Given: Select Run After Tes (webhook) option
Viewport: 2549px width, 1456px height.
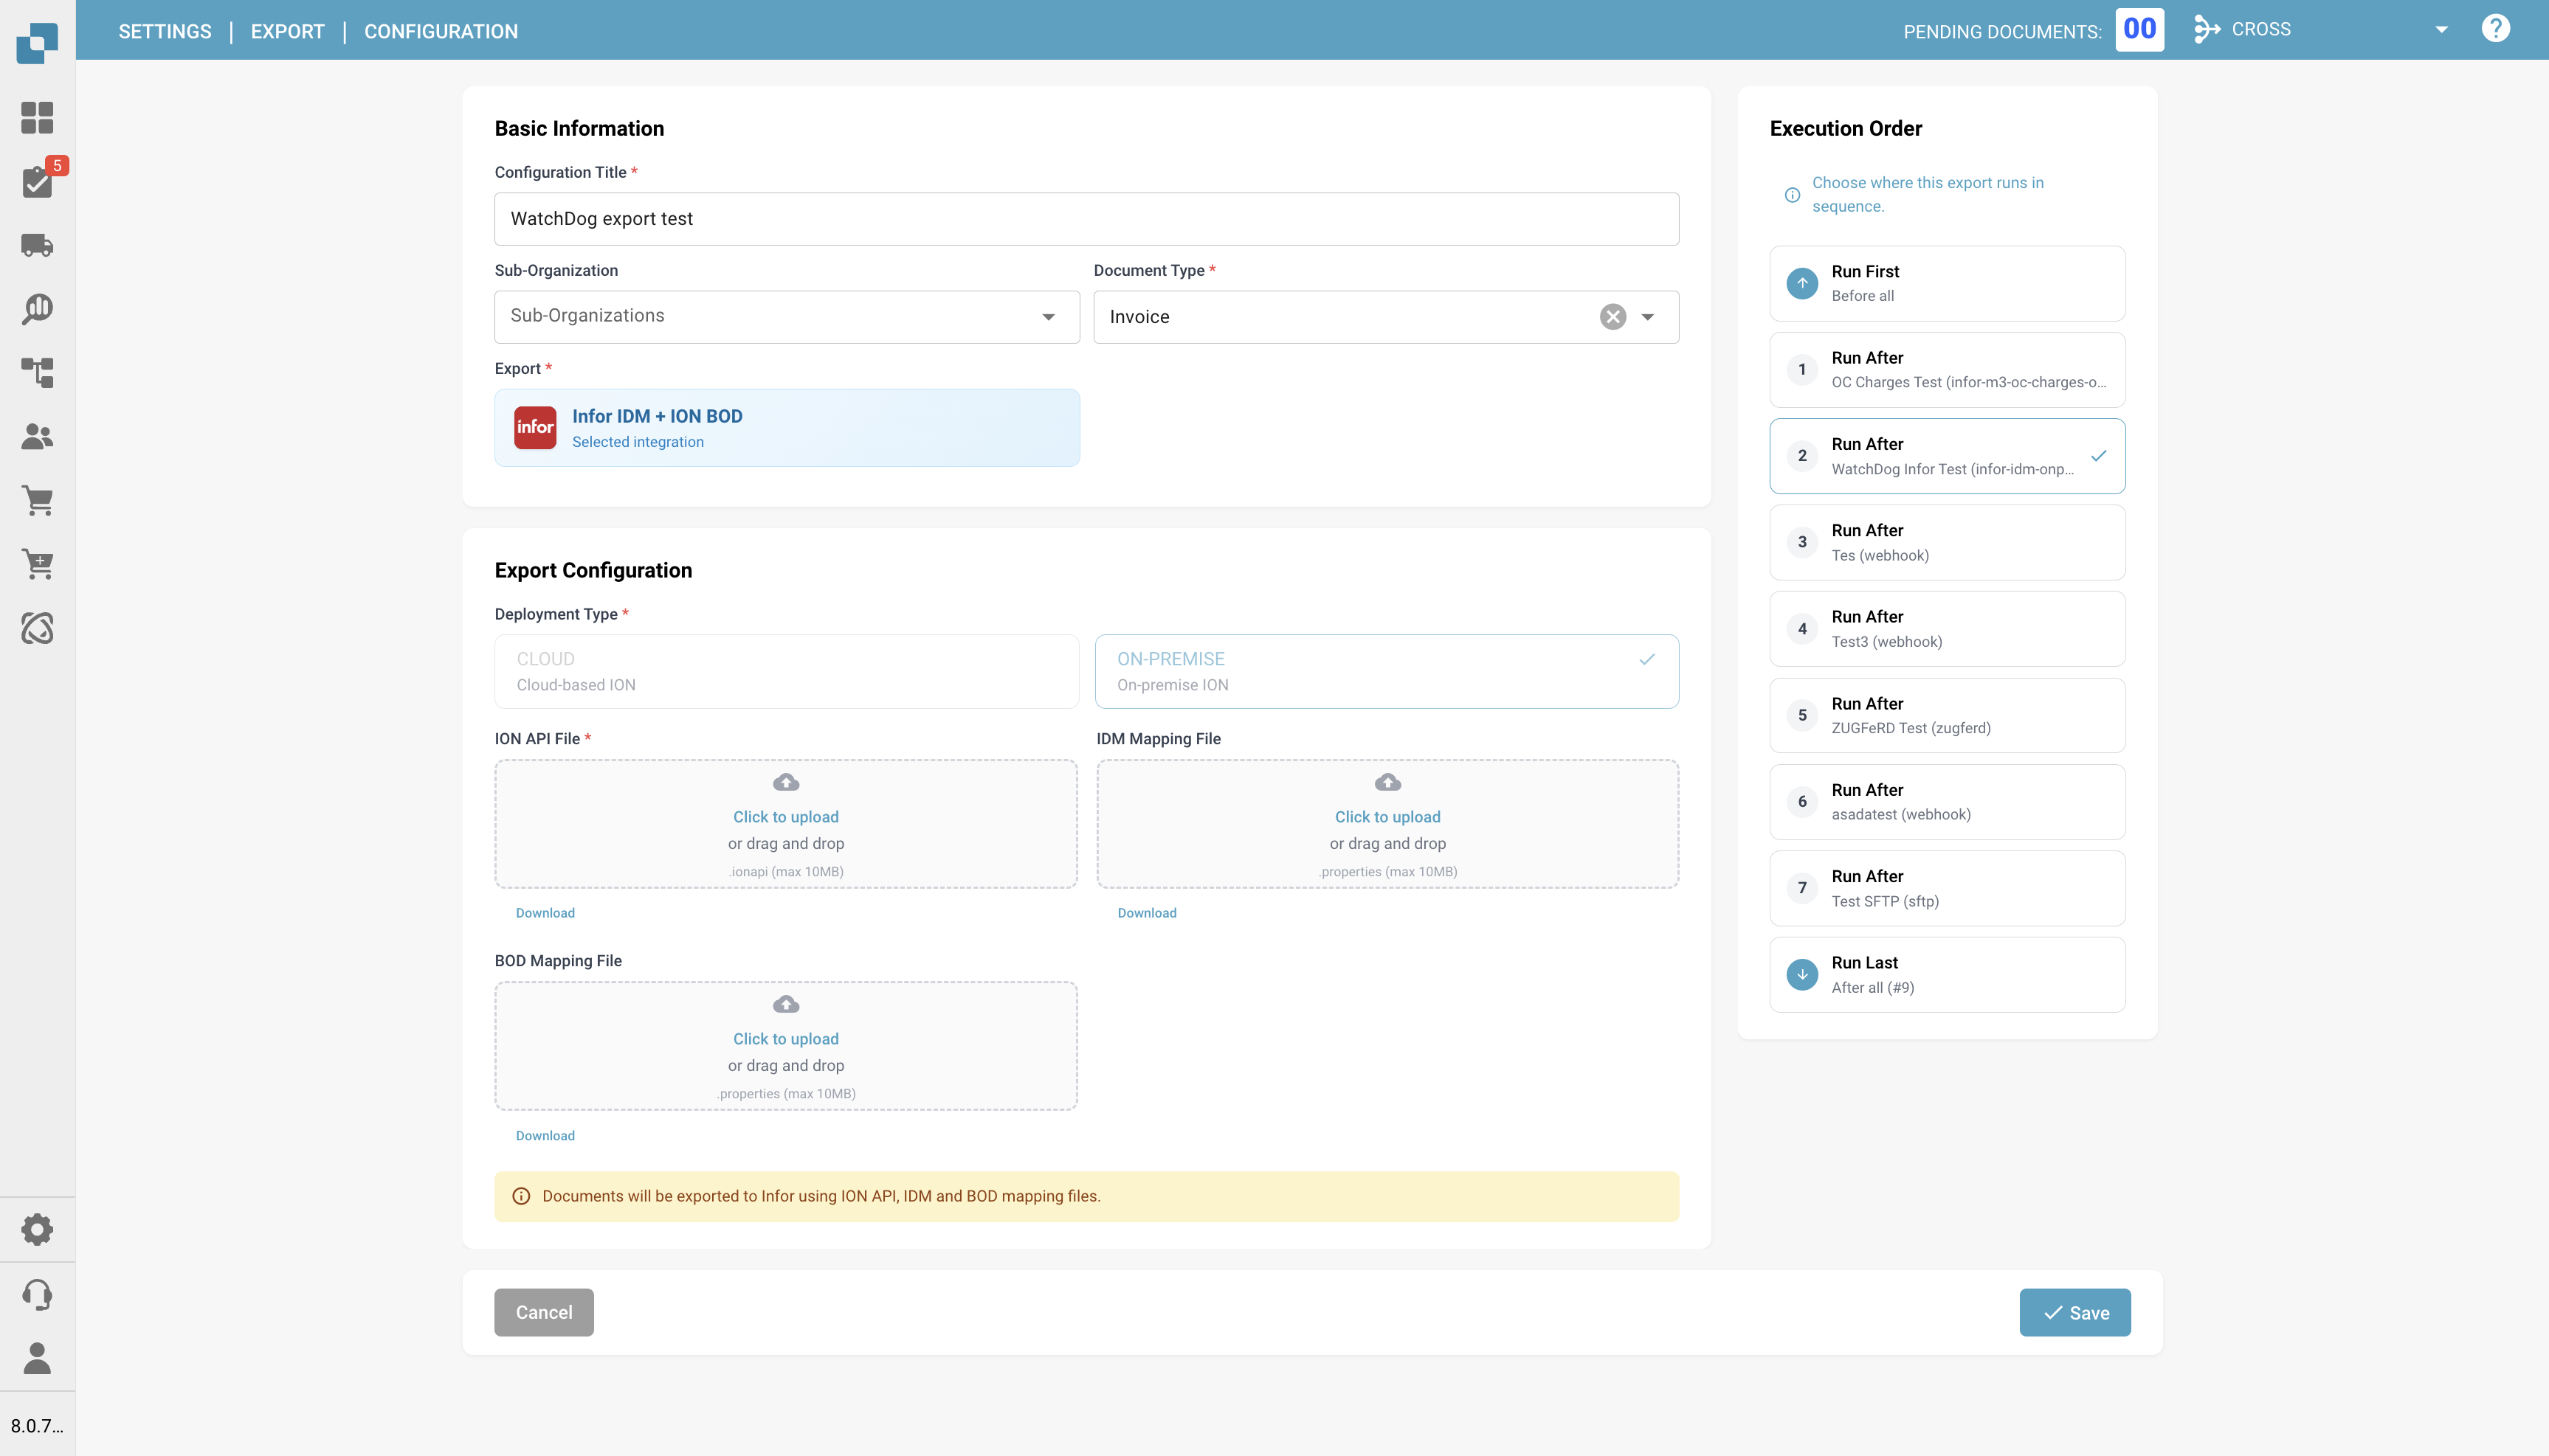Looking at the screenshot, I should (1947, 543).
